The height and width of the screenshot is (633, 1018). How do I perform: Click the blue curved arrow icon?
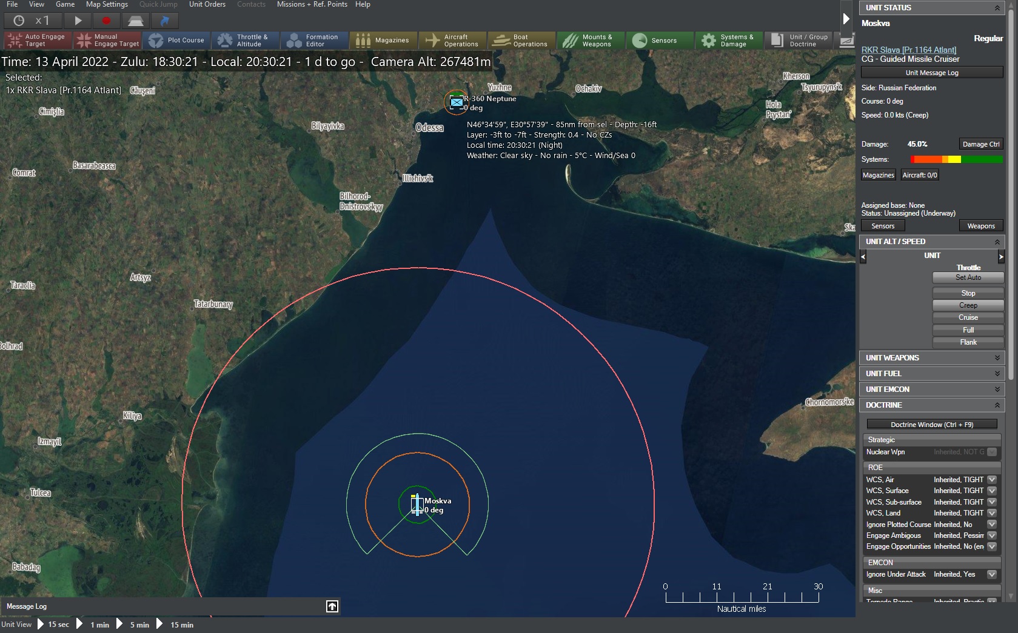(164, 21)
